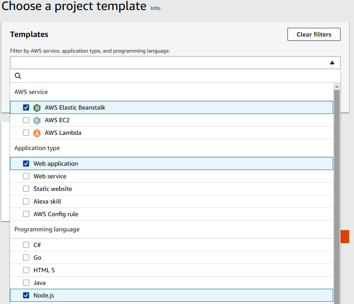Click the dropdown list scrollbar thumb
The image size is (354, 304).
click(337, 197)
